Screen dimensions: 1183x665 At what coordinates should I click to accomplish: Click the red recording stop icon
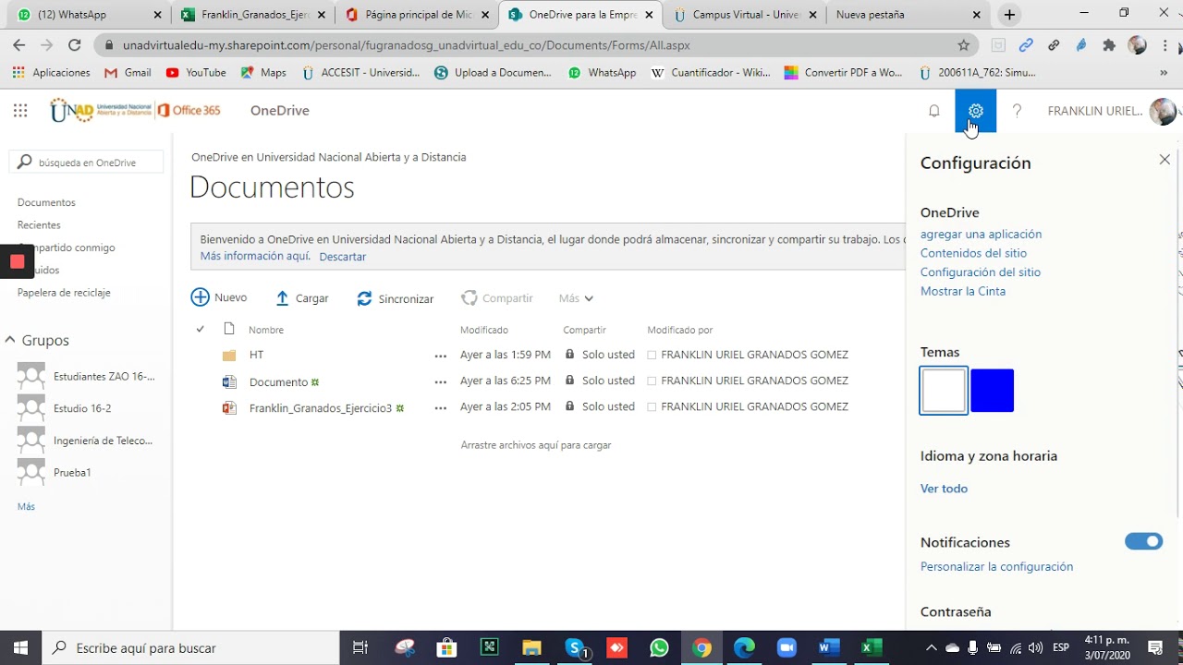(17, 262)
